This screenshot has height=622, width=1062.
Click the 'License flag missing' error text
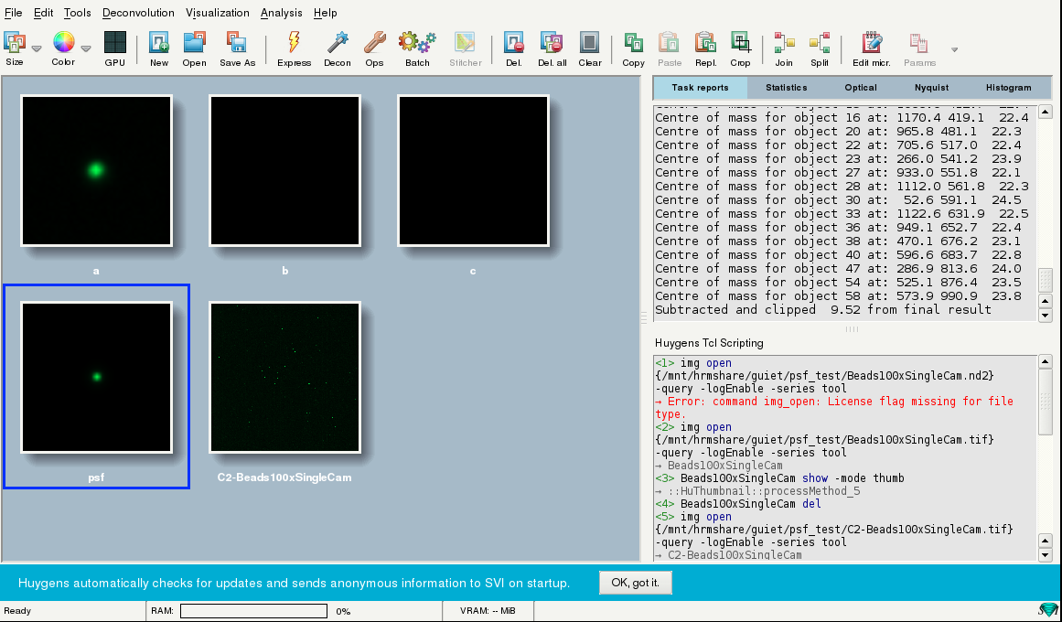[834, 408]
